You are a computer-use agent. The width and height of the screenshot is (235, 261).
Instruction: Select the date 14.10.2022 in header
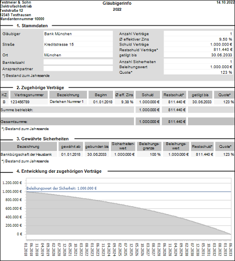click(x=226, y=2)
